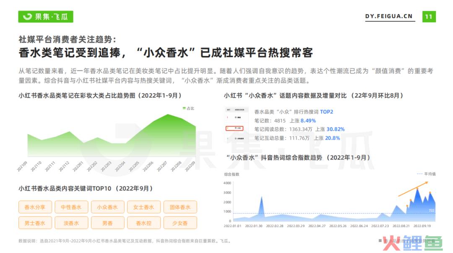Click the green 占比 legend swatch

184,108
